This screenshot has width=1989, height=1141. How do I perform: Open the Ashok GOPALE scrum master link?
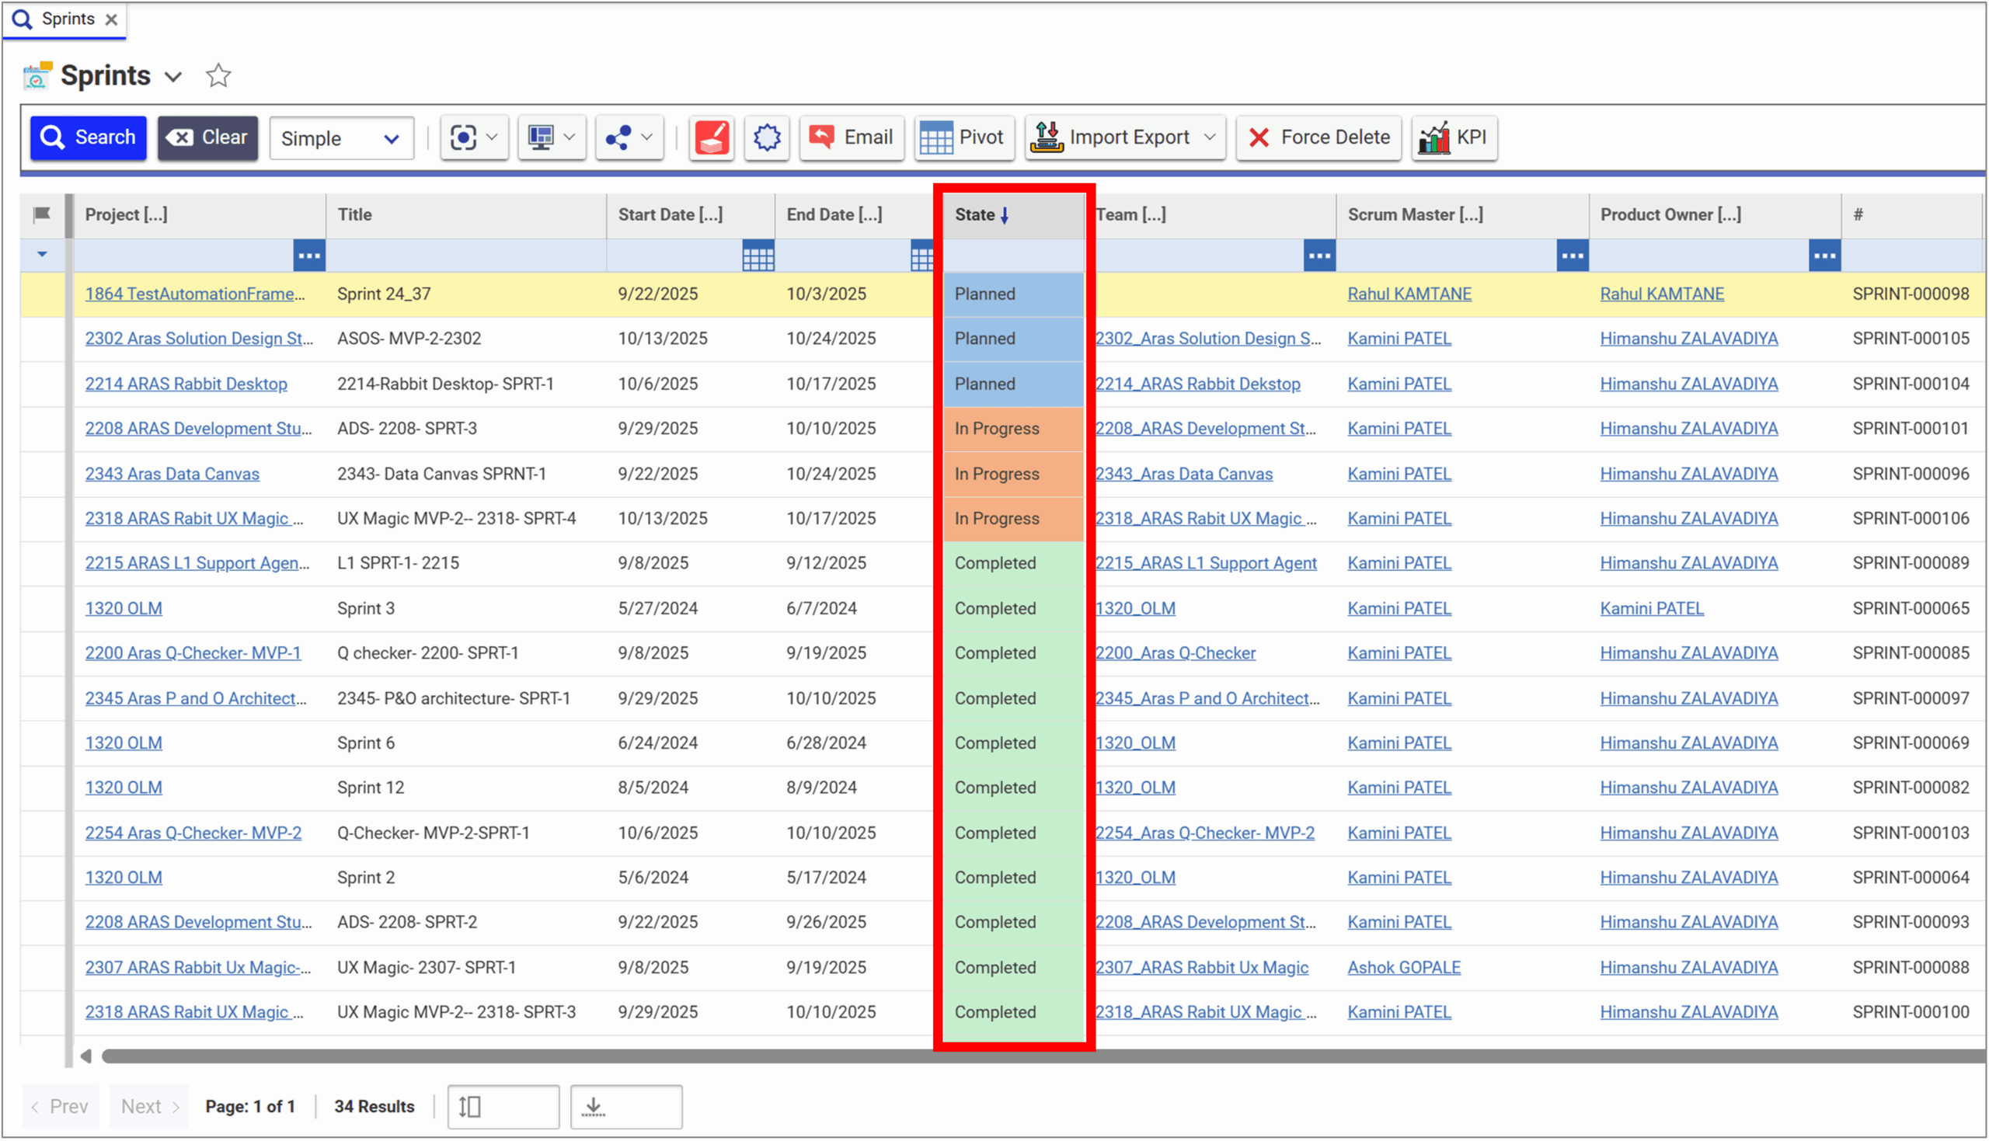1404,968
